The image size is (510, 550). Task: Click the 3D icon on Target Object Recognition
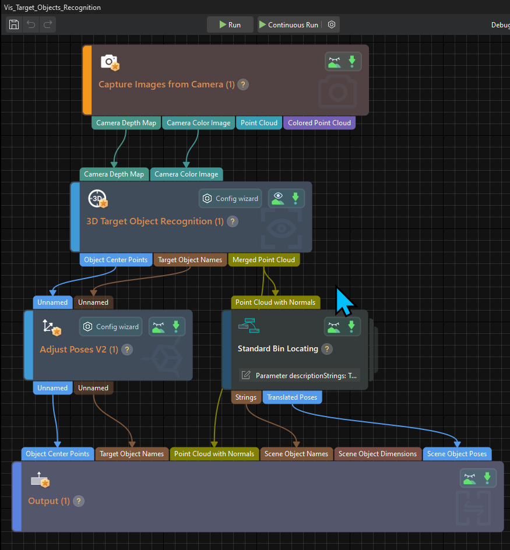(97, 199)
